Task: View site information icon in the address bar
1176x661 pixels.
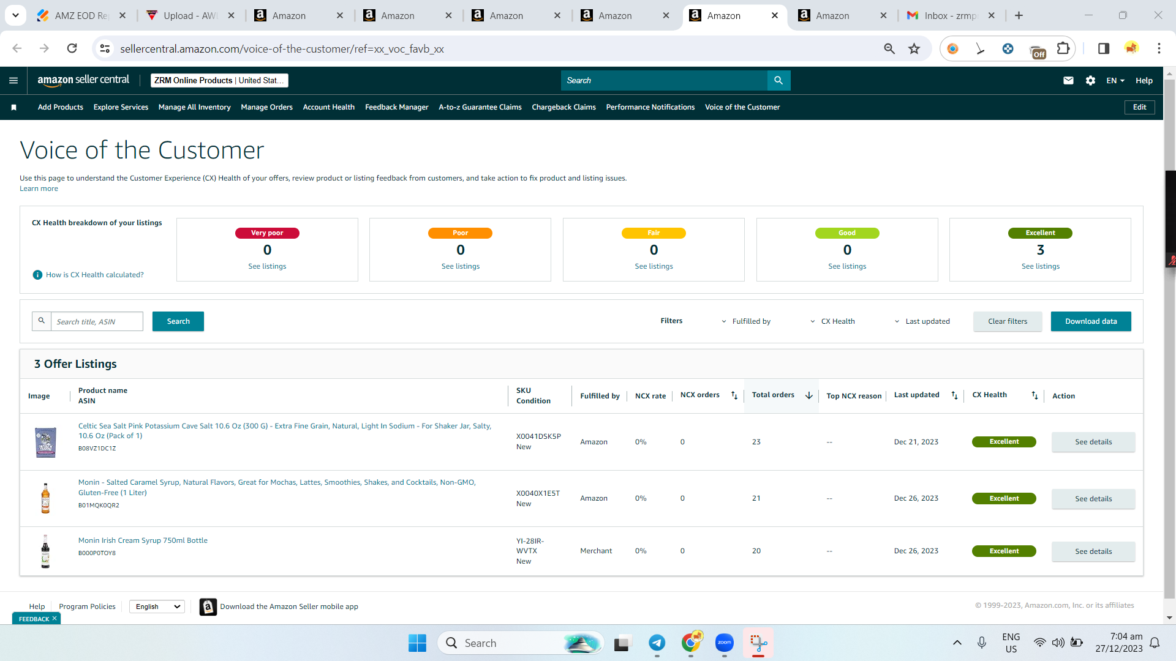Action: tap(105, 48)
